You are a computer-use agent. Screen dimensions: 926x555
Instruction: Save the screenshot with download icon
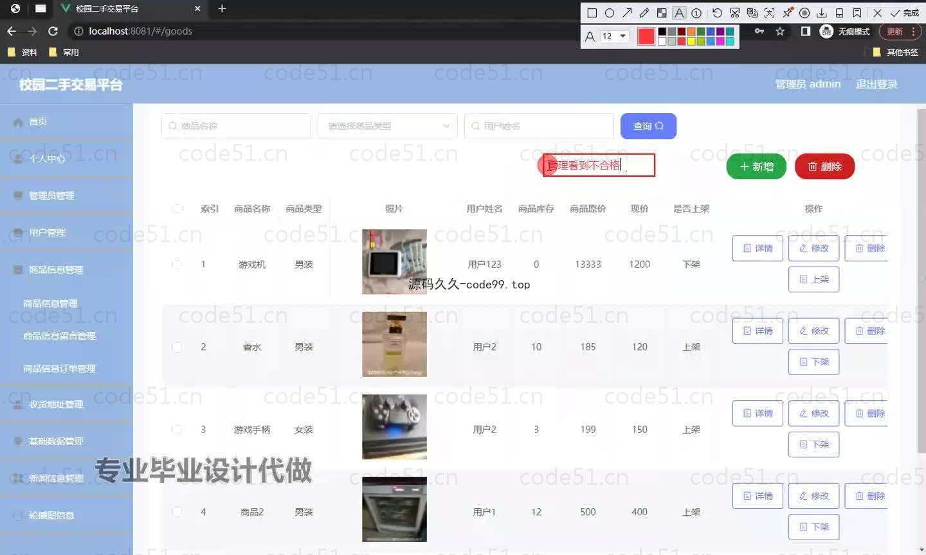coord(822,13)
